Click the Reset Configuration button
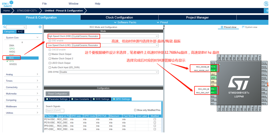 pyautogui.click(x=58, y=94)
